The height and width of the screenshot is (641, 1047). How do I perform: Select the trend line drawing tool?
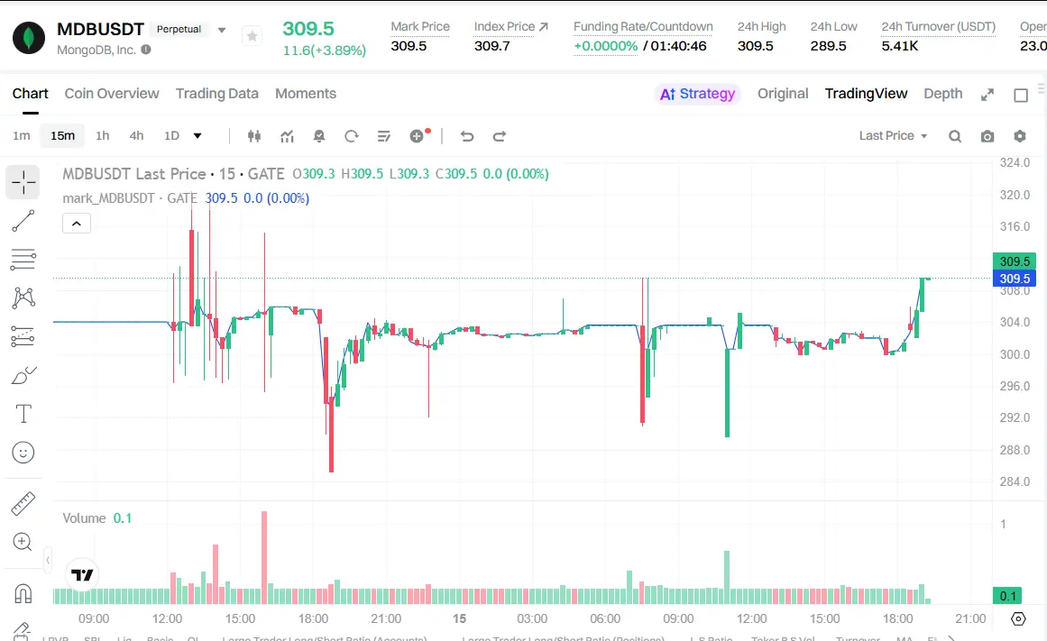23,220
